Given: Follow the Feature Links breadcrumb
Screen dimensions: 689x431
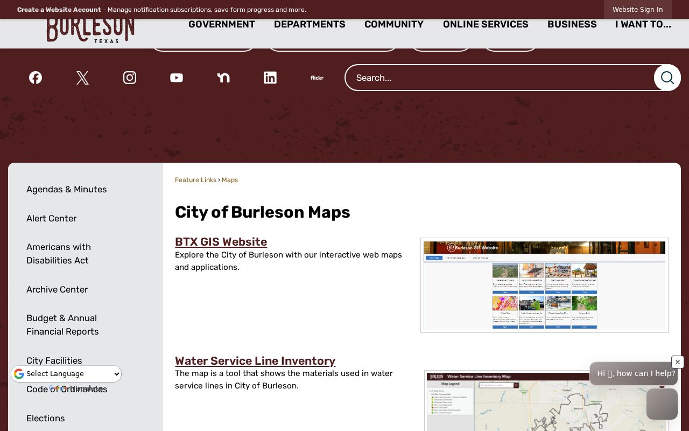Looking at the screenshot, I should point(195,180).
